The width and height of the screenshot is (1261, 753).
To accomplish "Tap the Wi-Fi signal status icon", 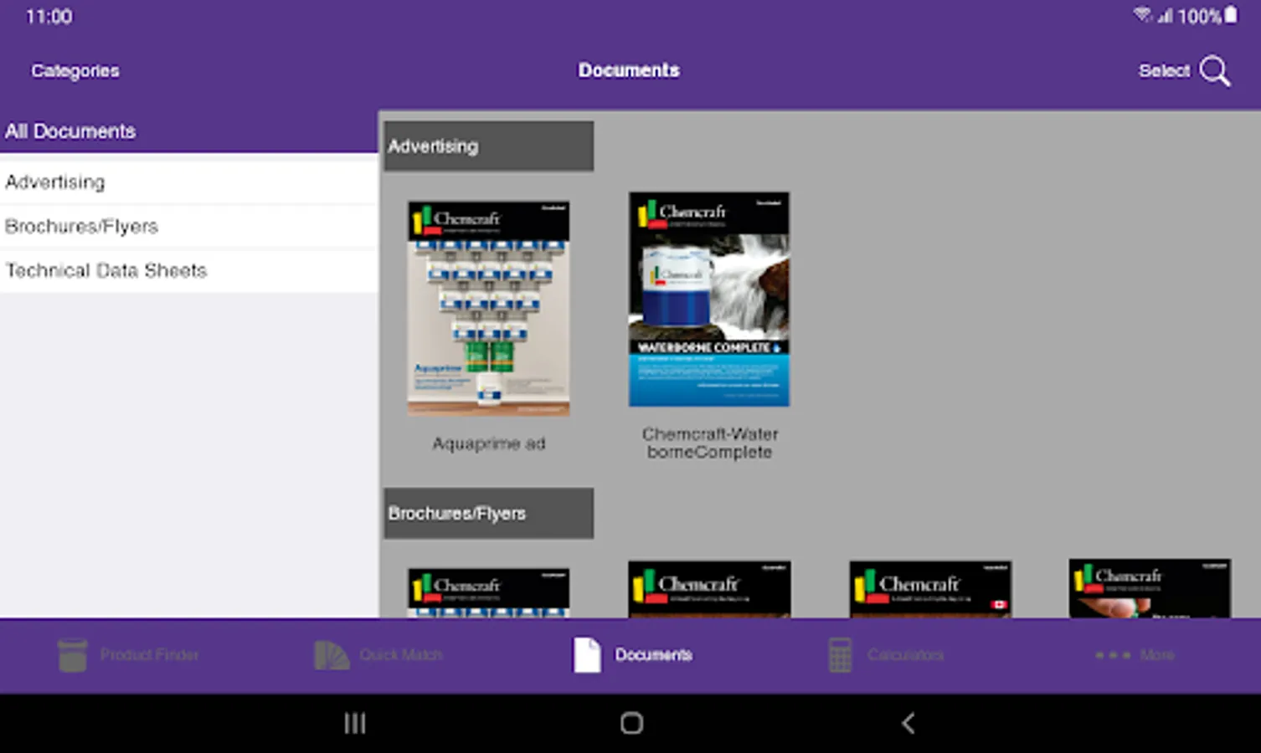I will click(1143, 15).
